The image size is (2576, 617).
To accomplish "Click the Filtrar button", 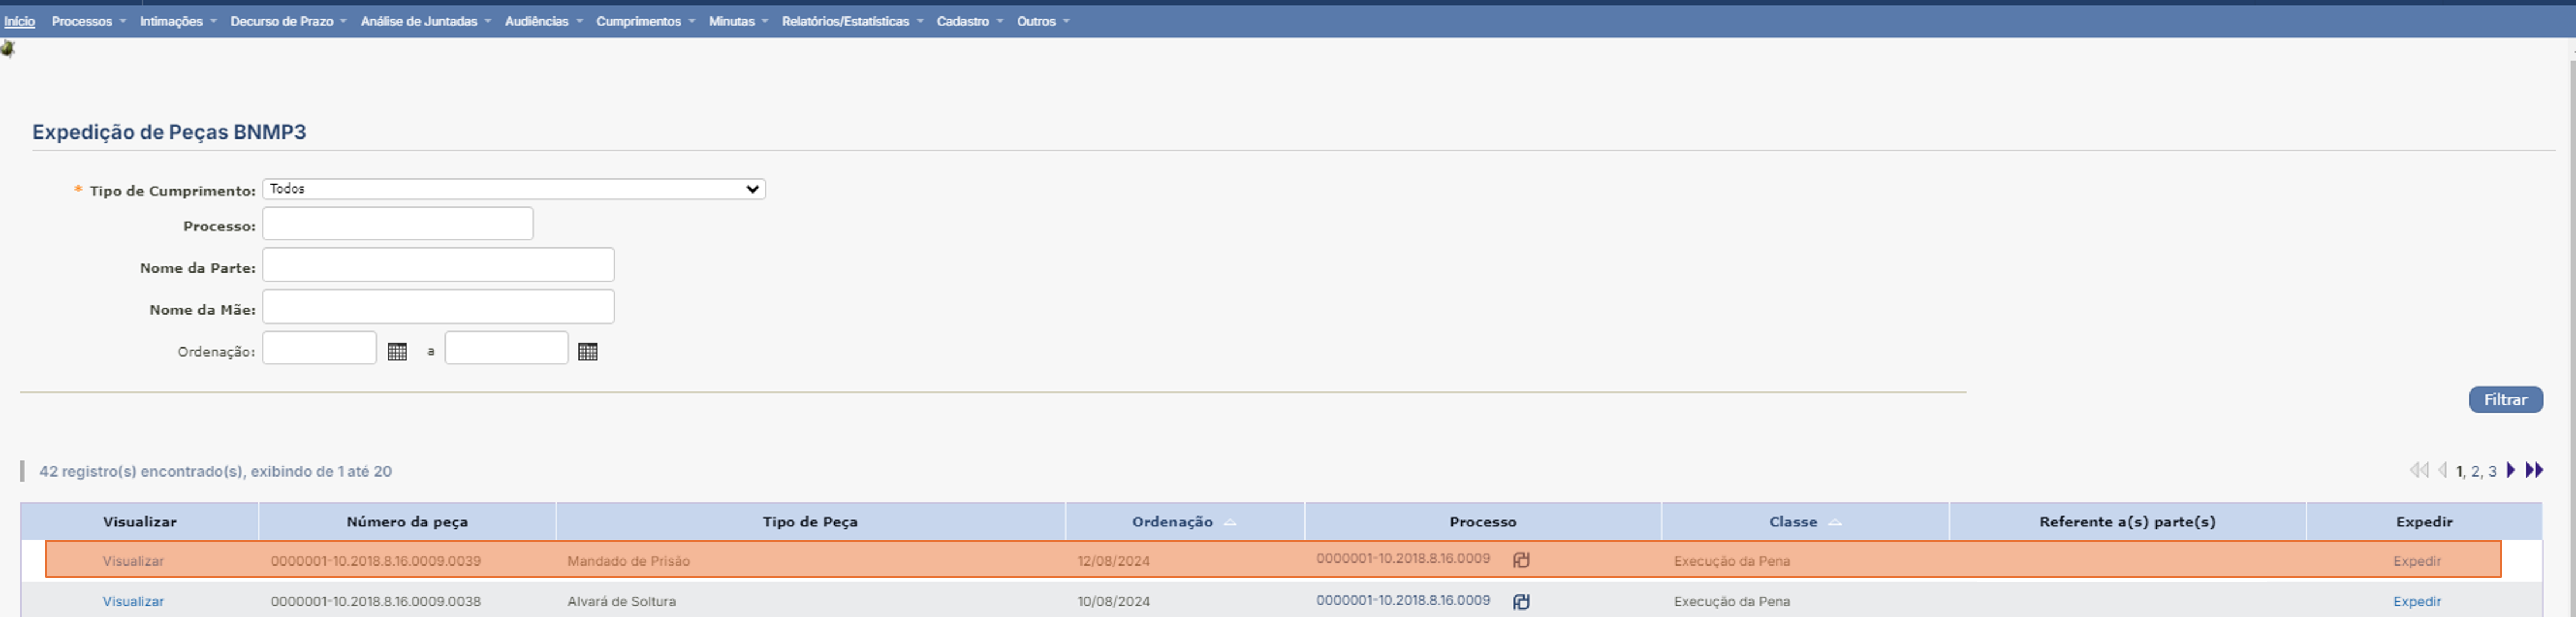I will (x=2505, y=399).
